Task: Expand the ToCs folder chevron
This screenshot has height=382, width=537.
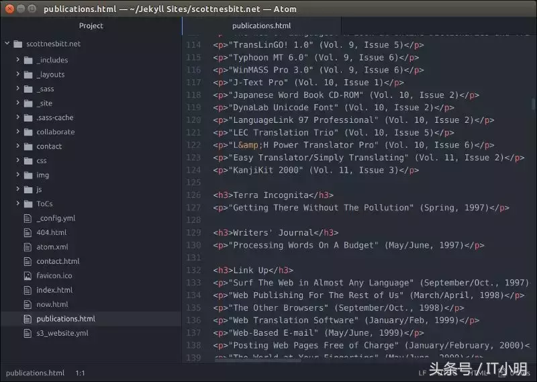Action: 18,203
